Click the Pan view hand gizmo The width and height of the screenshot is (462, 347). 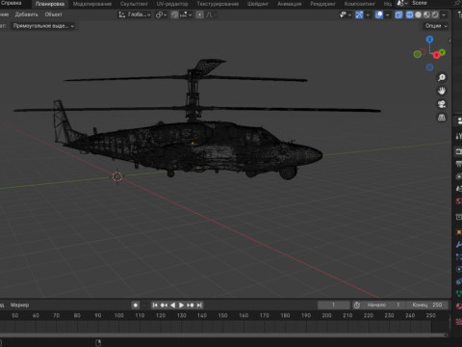442,91
